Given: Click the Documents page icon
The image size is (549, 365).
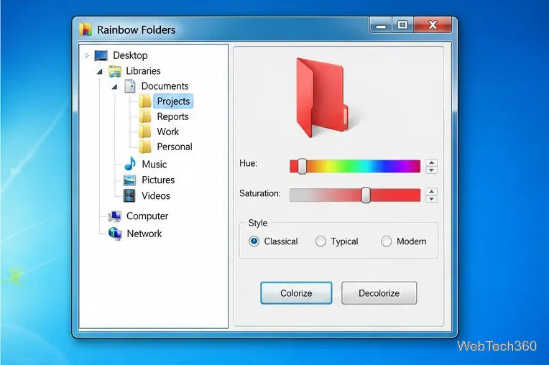Looking at the screenshot, I should click(x=130, y=86).
